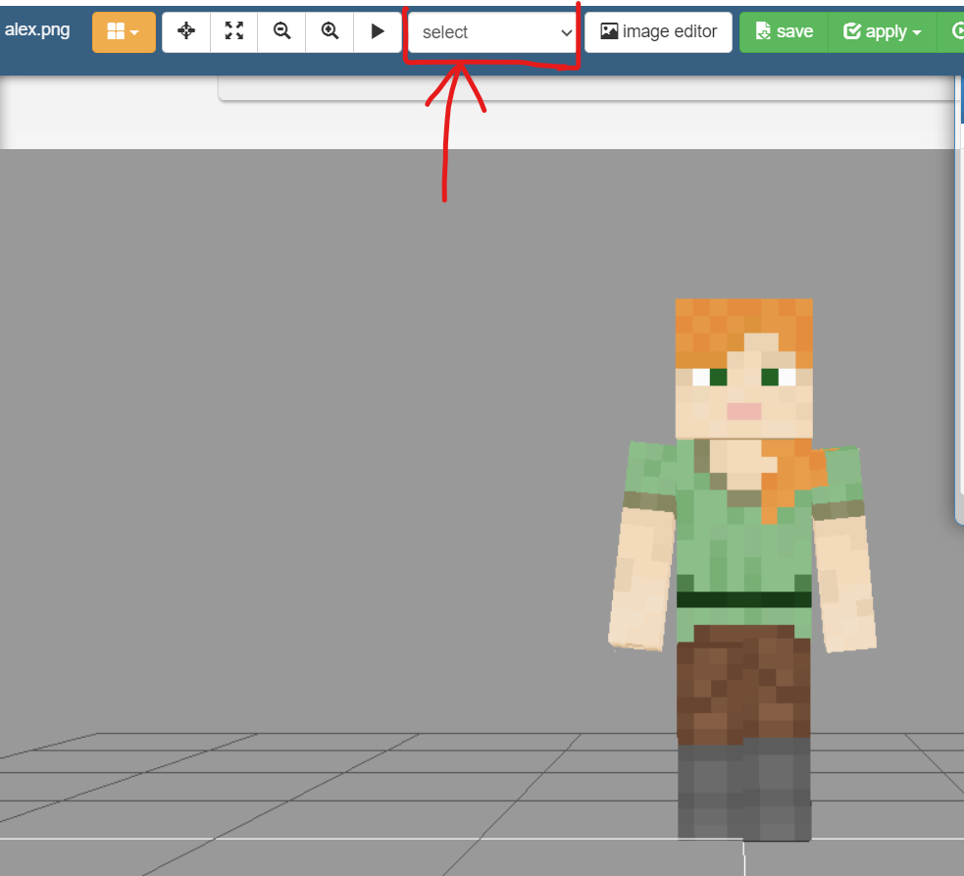964x876 pixels.
Task: Click the Alex character model in the preview
Action: tap(742, 570)
